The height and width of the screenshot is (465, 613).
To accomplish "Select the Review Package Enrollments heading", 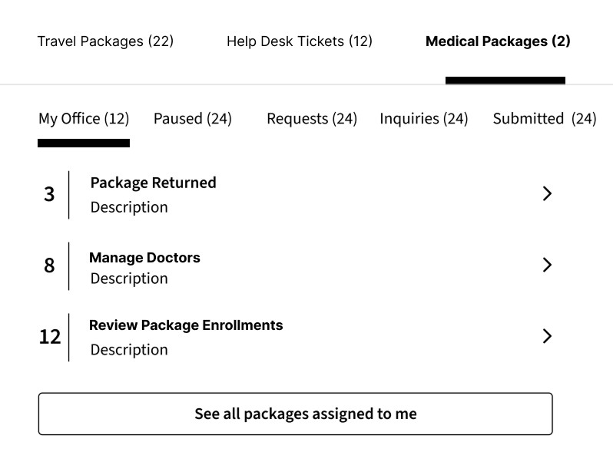I will tap(186, 325).
